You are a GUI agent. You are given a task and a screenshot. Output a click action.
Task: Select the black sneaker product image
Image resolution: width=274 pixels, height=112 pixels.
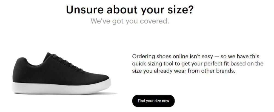coord(61,73)
